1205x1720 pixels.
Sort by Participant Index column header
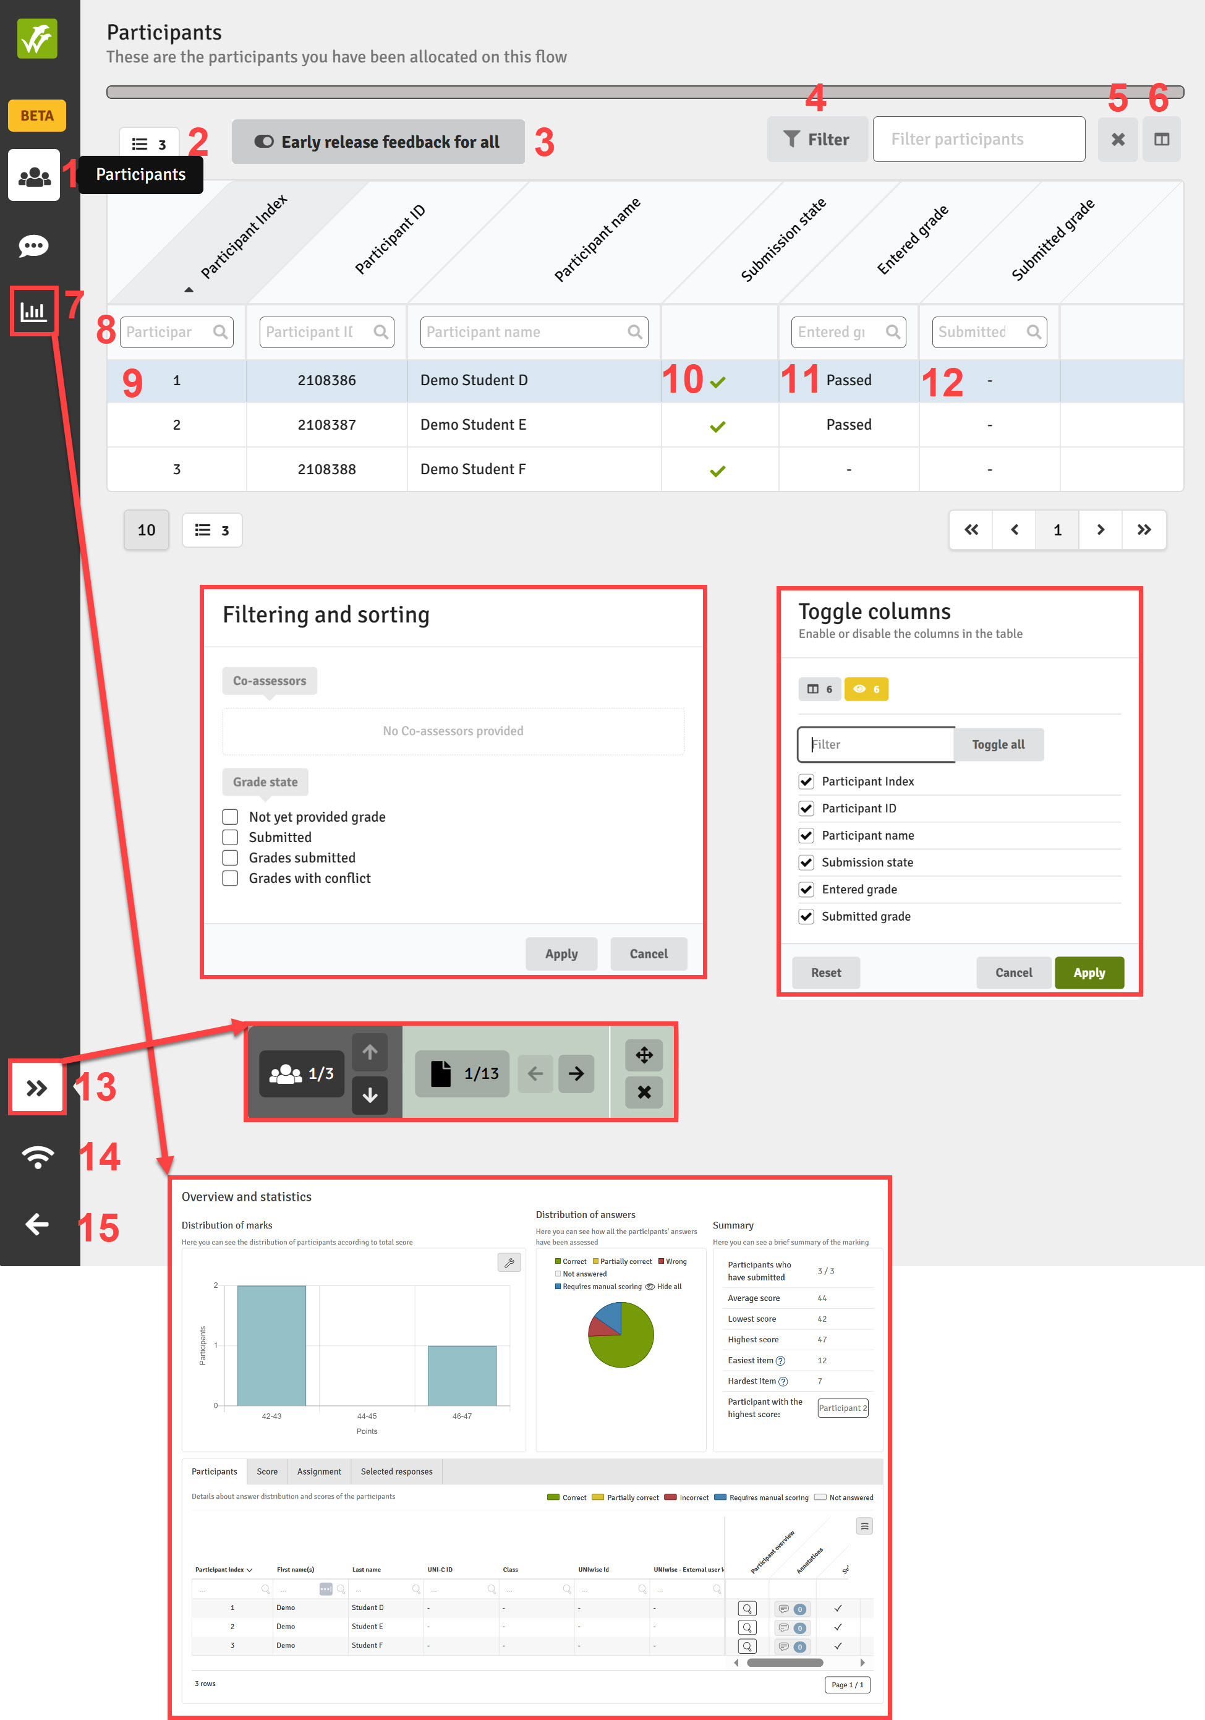pyautogui.click(x=244, y=237)
